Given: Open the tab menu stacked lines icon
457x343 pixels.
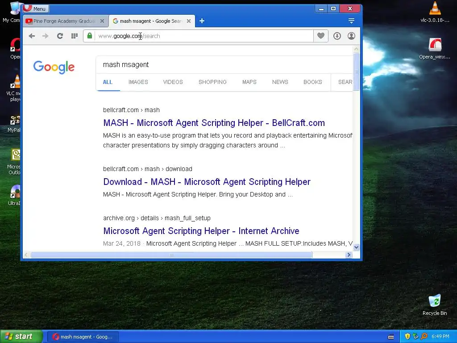Looking at the screenshot, I should (351, 21).
